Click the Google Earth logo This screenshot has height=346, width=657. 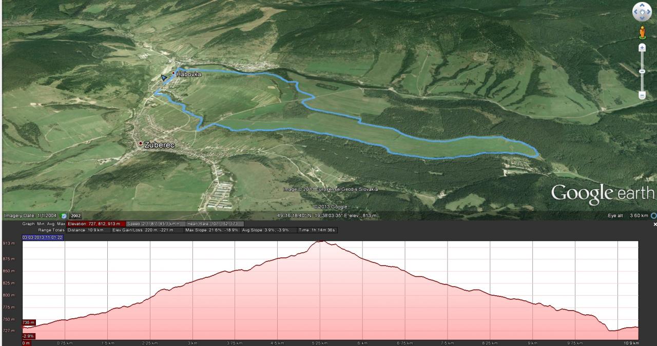603,193
